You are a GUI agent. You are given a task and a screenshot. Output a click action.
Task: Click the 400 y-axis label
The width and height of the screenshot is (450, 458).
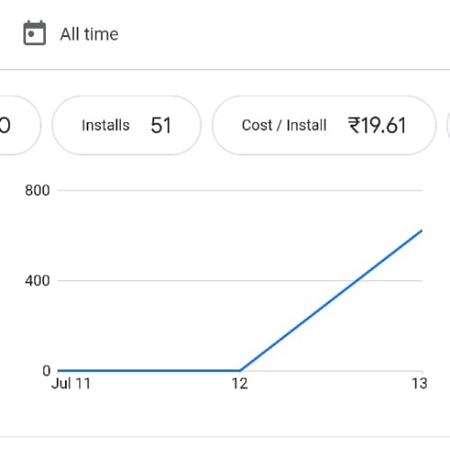(x=37, y=281)
